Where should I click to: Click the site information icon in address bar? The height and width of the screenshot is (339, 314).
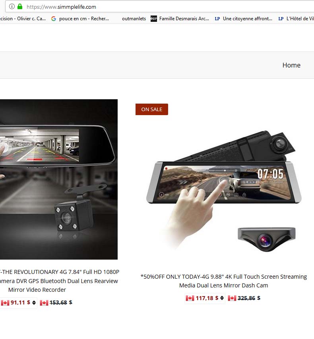tap(12, 6)
